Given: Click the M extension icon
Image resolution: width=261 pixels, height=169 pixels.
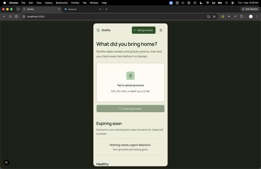Looking at the screenshot, I should click(229, 16).
